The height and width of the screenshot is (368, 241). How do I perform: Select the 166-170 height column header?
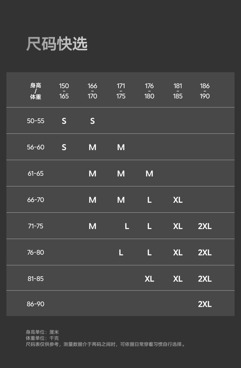point(93,91)
